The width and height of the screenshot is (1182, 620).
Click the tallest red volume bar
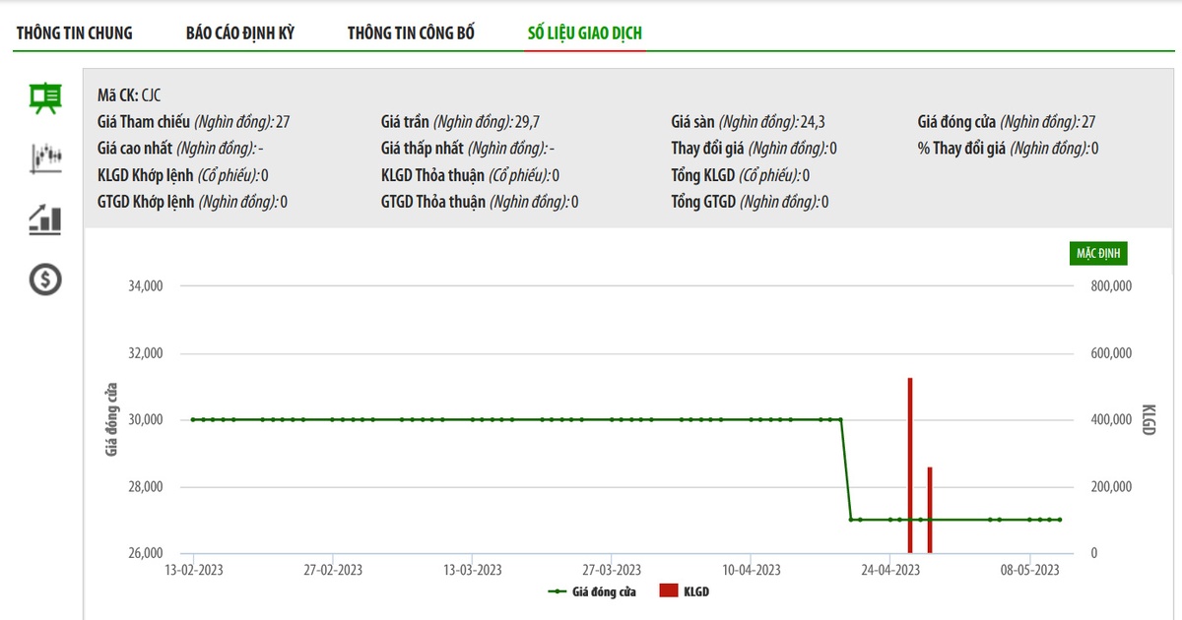910,463
